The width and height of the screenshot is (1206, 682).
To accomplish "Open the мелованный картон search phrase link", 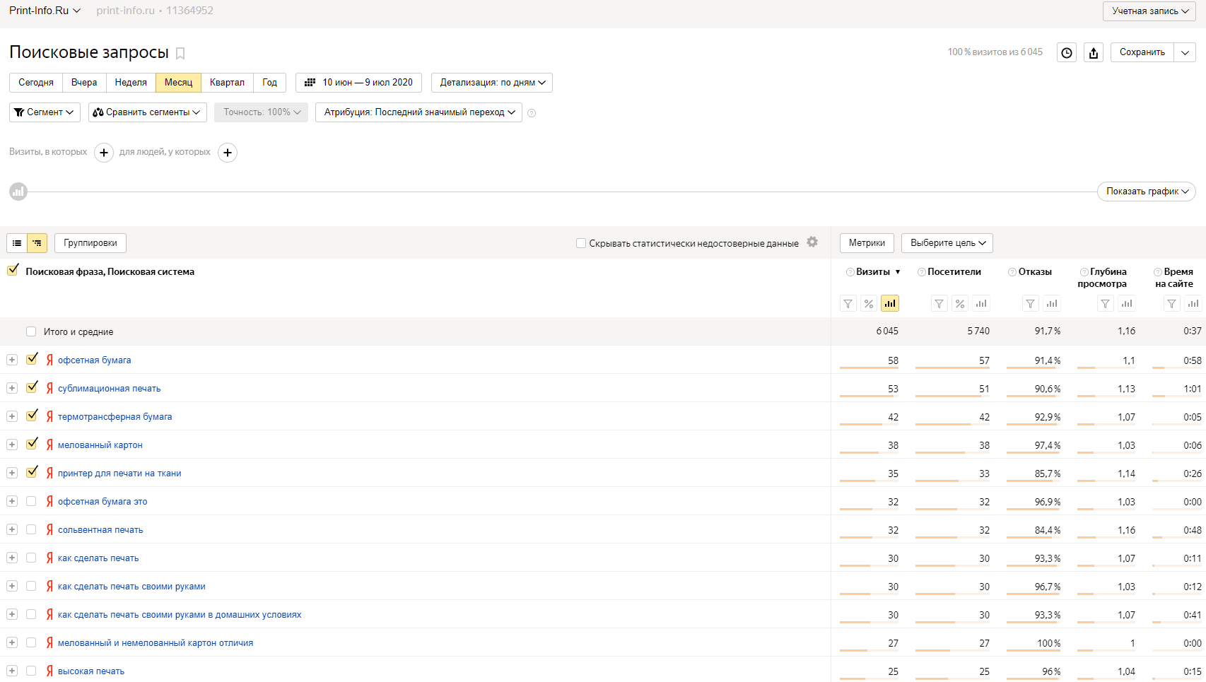I will tap(100, 445).
